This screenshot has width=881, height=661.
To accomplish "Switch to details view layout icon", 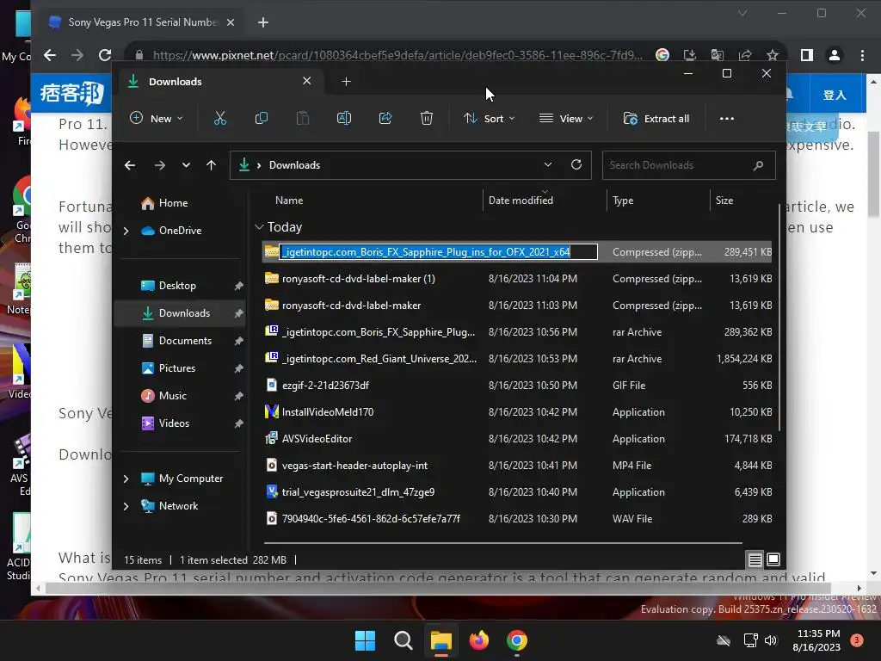I will click(x=755, y=559).
